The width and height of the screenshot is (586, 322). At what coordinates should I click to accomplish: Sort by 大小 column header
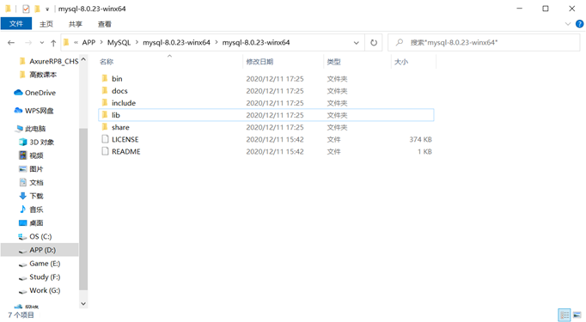(x=401, y=62)
